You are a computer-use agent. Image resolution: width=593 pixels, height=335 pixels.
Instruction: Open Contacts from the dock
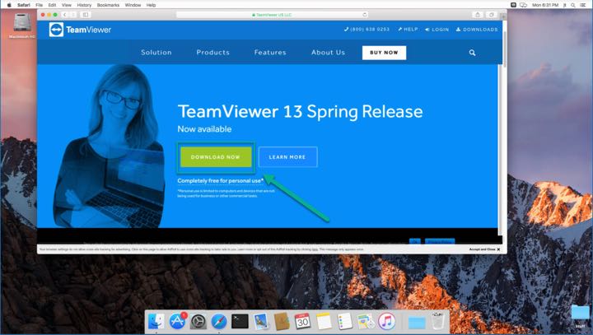[x=282, y=321]
